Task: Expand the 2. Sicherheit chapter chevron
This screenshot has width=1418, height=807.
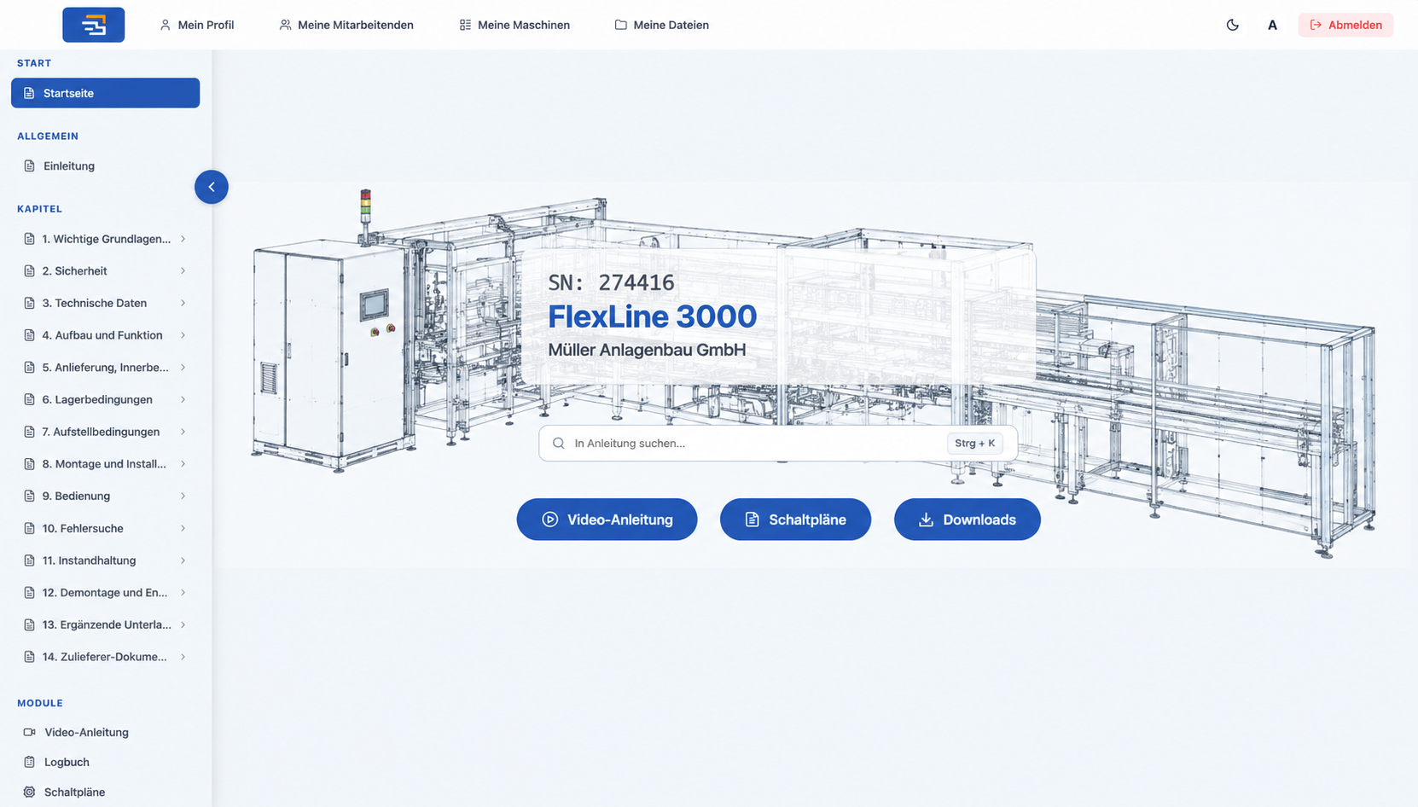Action: coord(183,271)
